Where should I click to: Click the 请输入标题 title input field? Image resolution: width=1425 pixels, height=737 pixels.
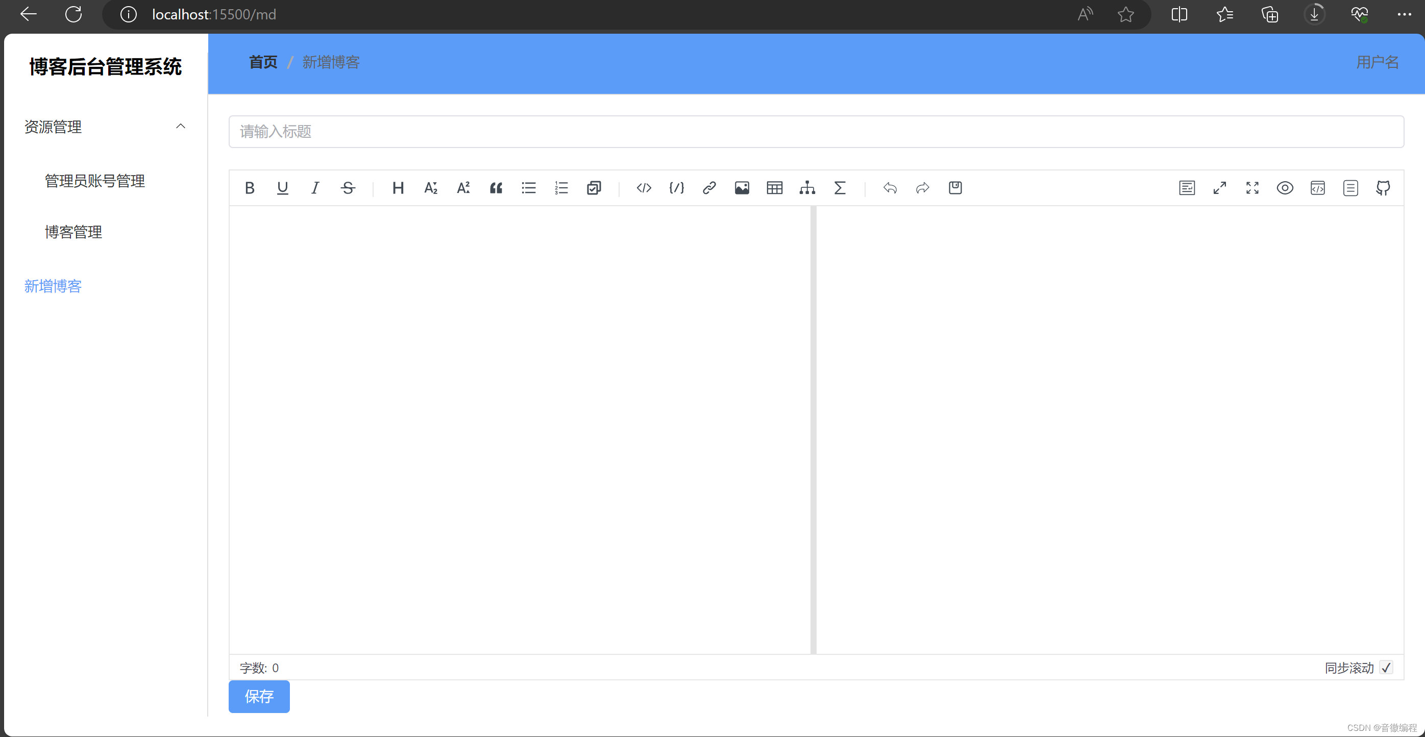(x=816, y=132)
